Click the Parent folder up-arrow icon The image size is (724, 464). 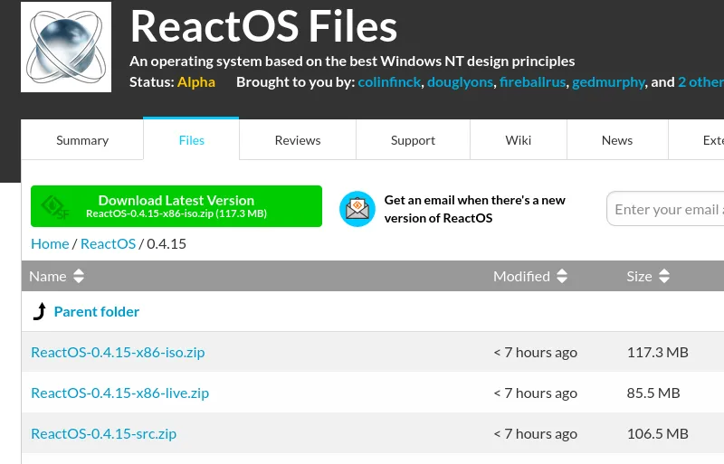(39, 312)
